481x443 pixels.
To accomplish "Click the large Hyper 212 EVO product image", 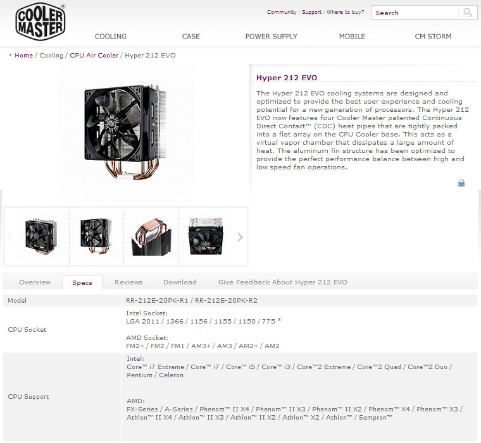I will tap(126, 132).
